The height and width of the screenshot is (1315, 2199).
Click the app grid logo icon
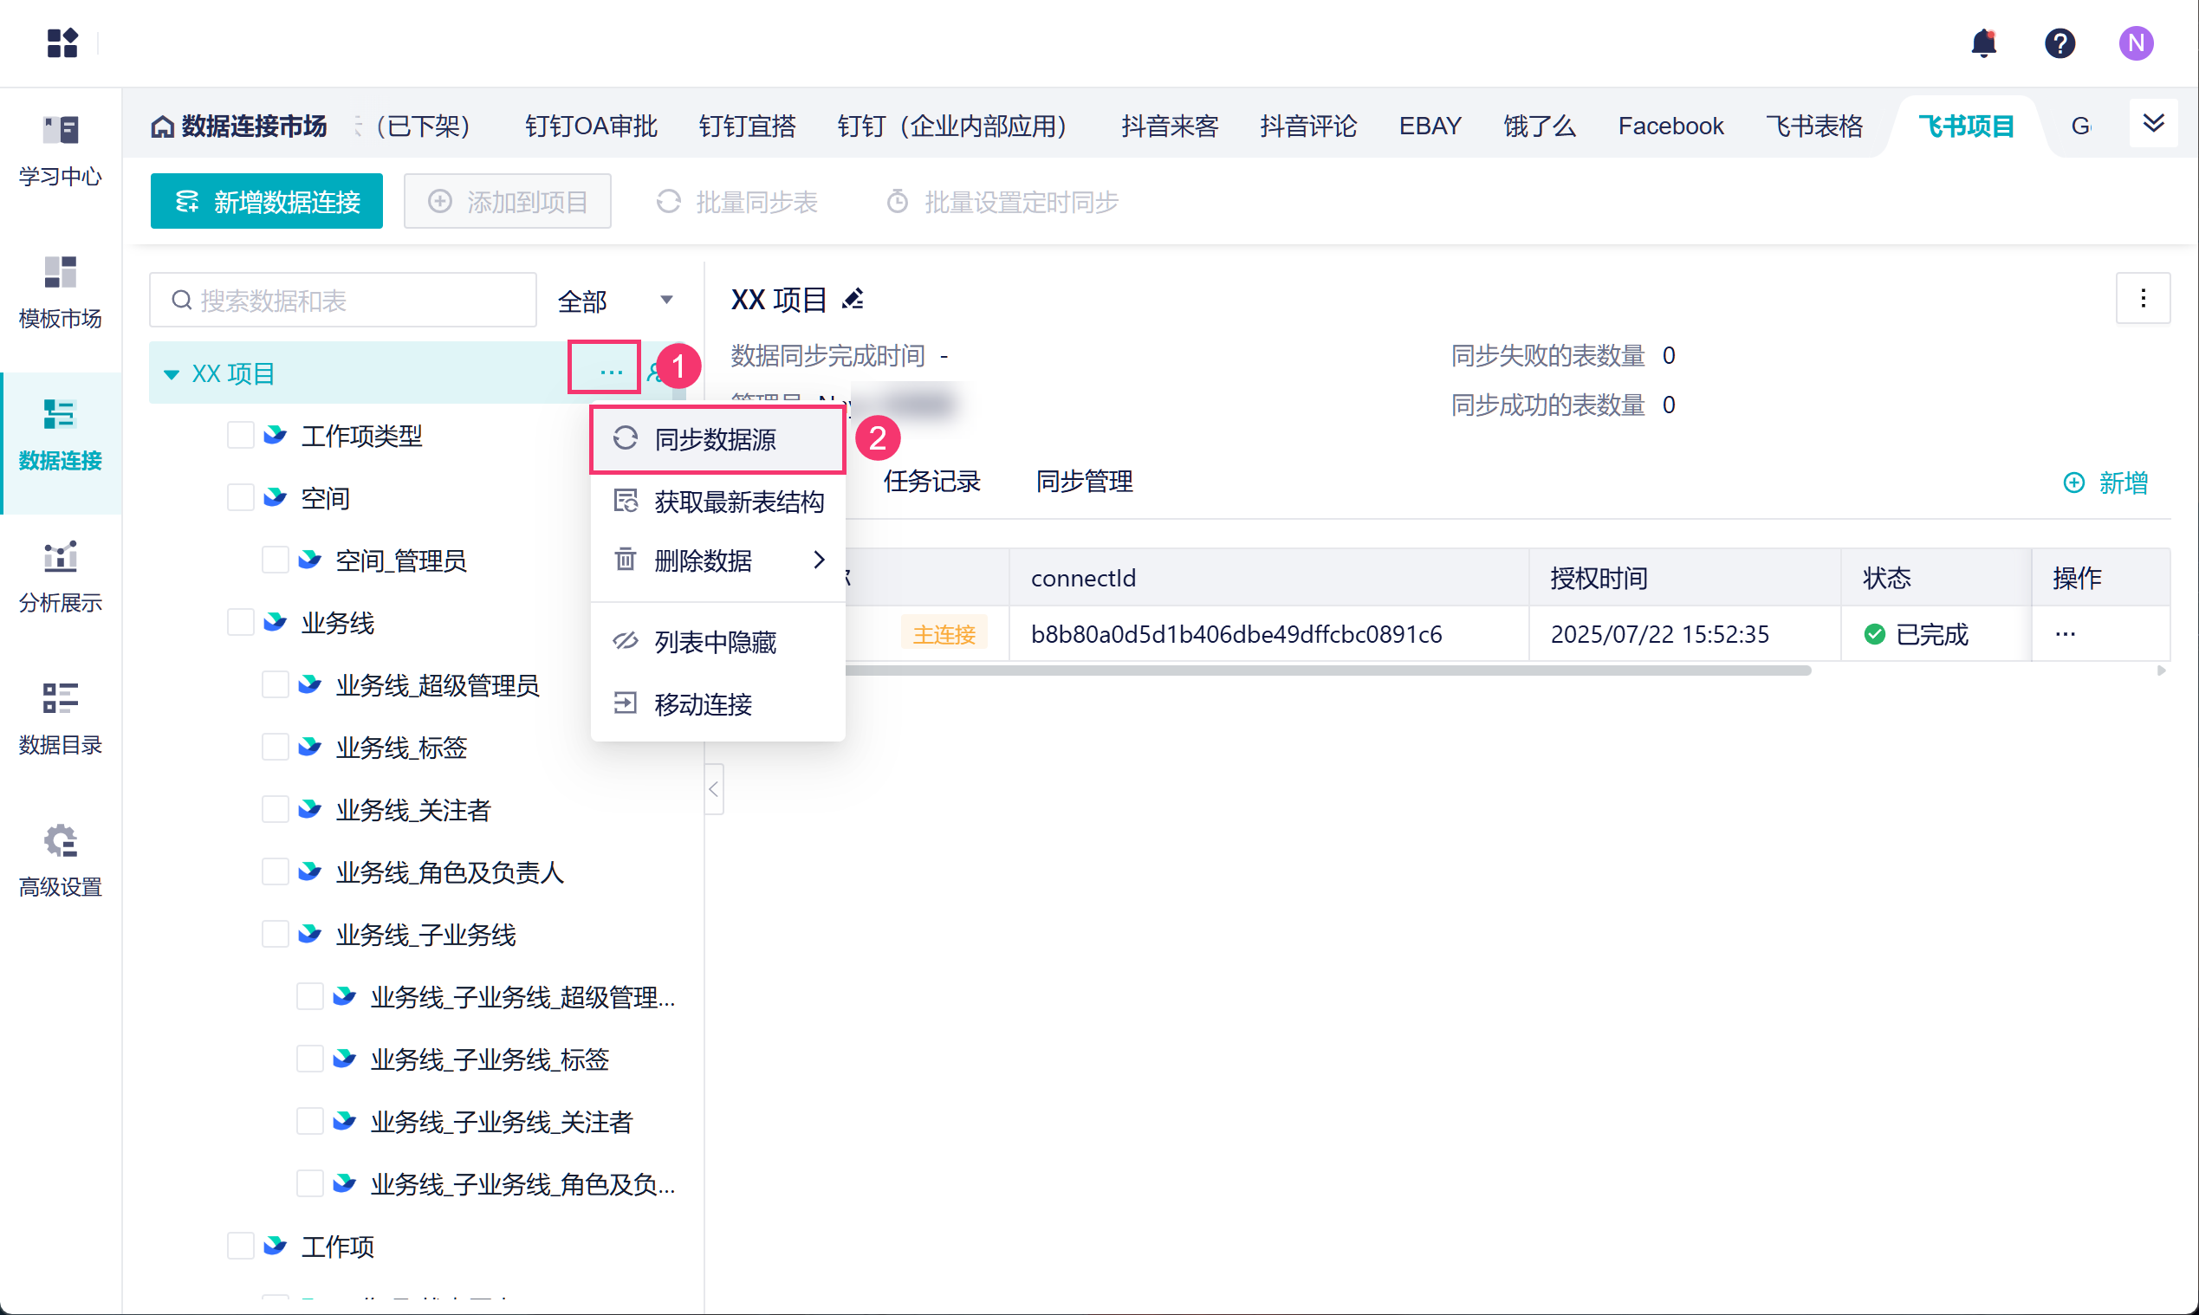[x=62, y=42]
